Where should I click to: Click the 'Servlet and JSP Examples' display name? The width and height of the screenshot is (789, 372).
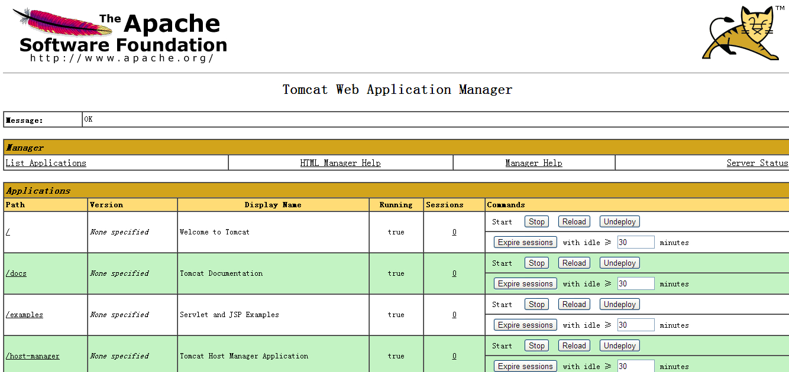229,315
